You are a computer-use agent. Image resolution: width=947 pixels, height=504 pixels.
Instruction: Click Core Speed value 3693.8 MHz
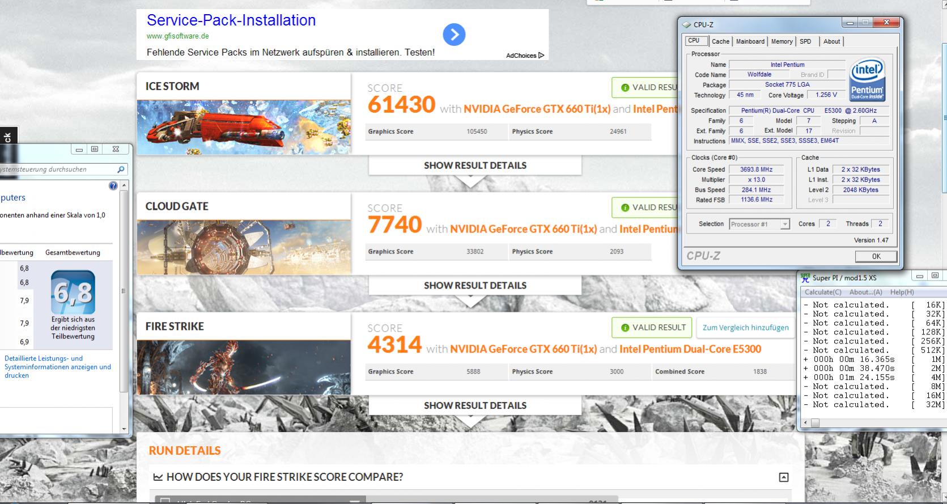(756, 170)
